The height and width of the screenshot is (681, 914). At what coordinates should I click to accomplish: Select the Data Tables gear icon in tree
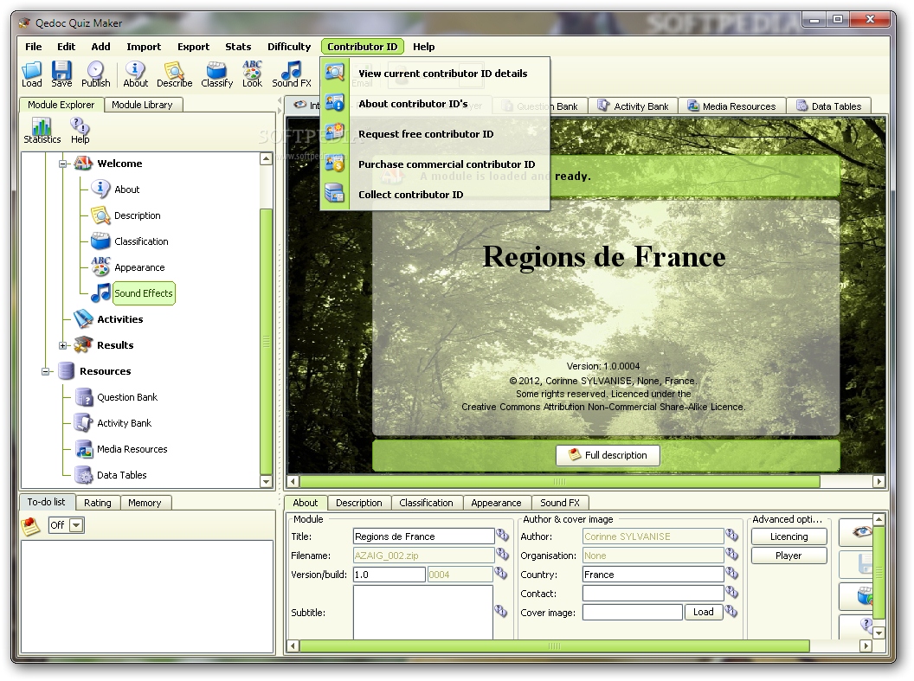[83, 475]
